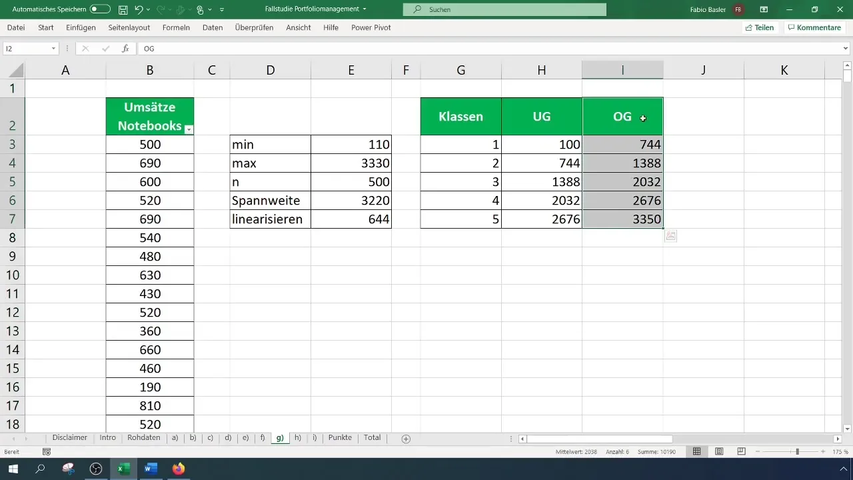Click the fx insert function icon
853x480 pixels.
coord(125,49)
